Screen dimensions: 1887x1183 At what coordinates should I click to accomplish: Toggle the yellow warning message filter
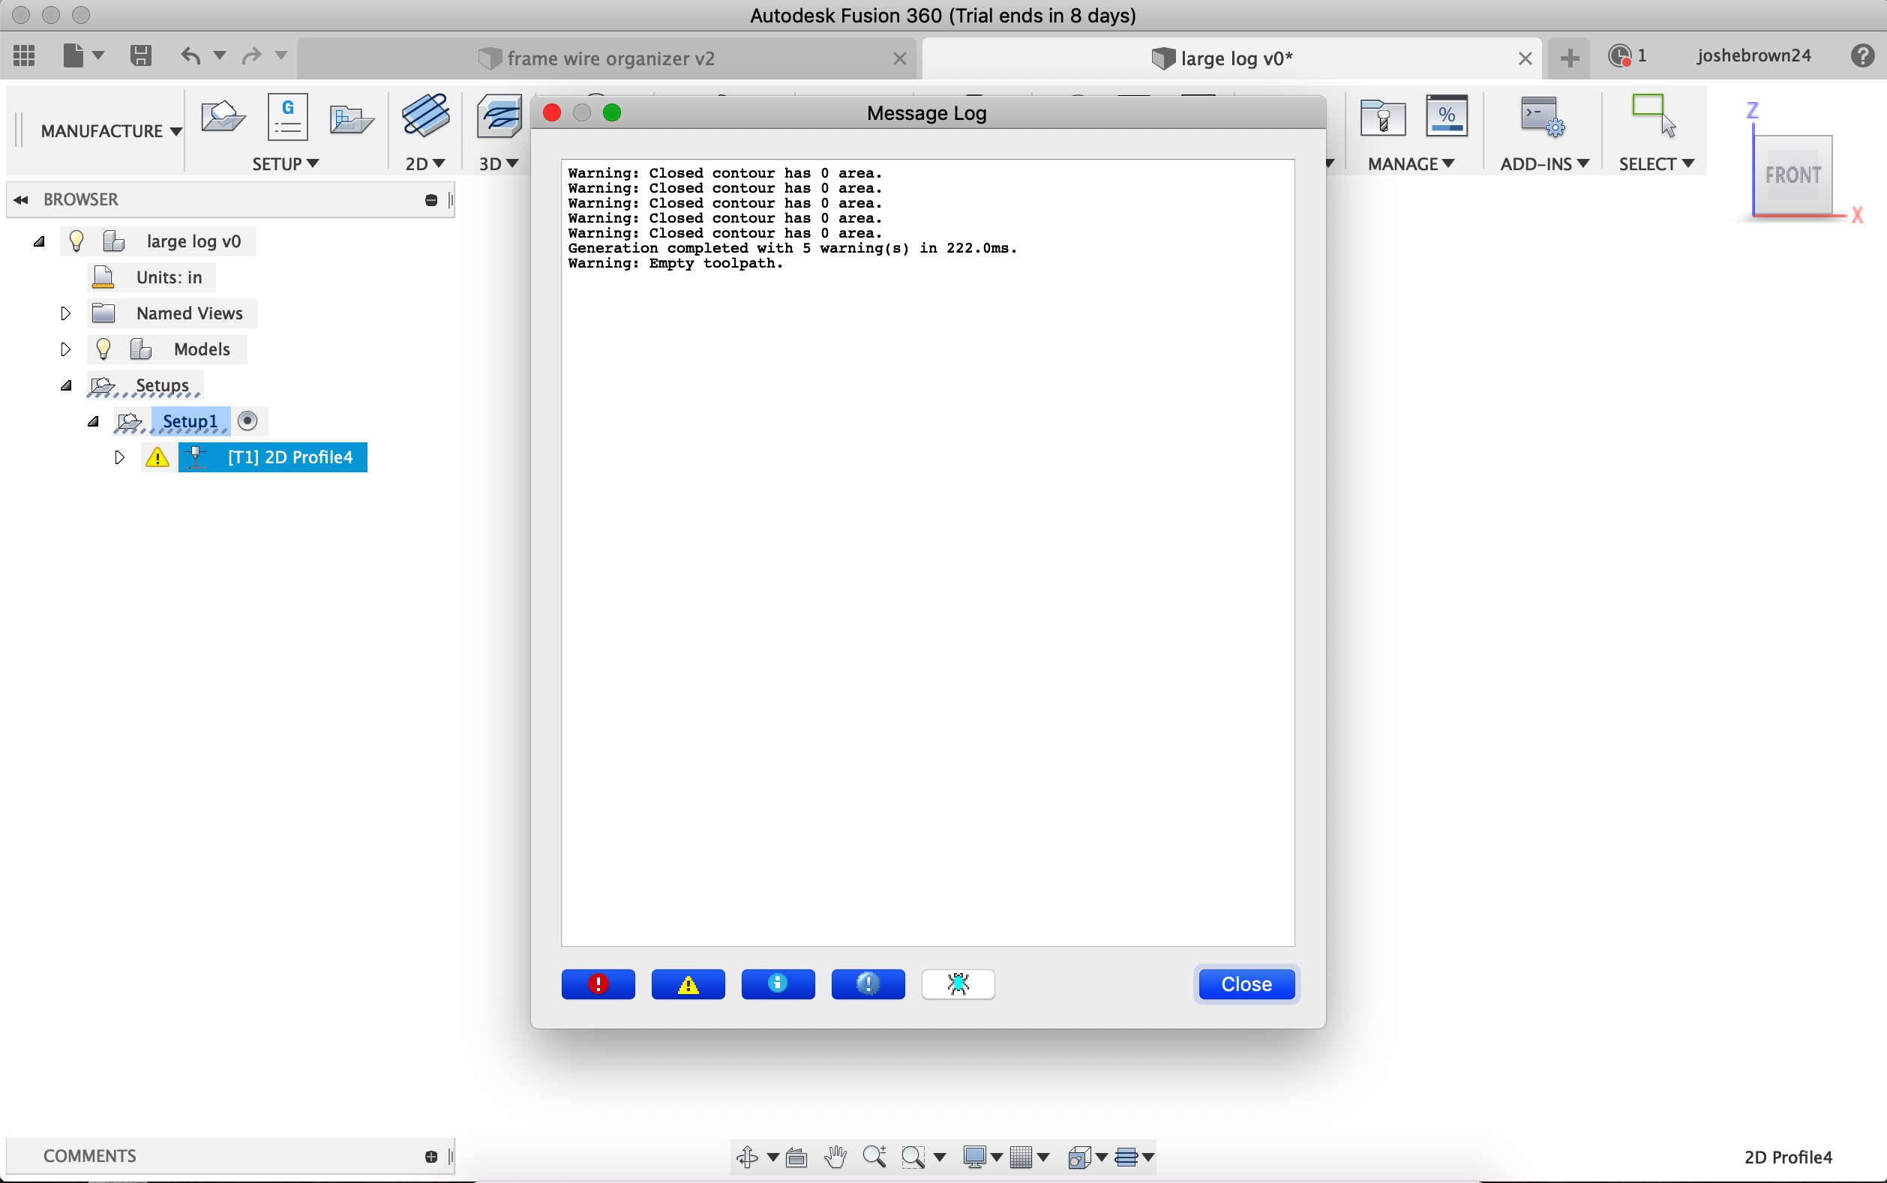point(688,984)
